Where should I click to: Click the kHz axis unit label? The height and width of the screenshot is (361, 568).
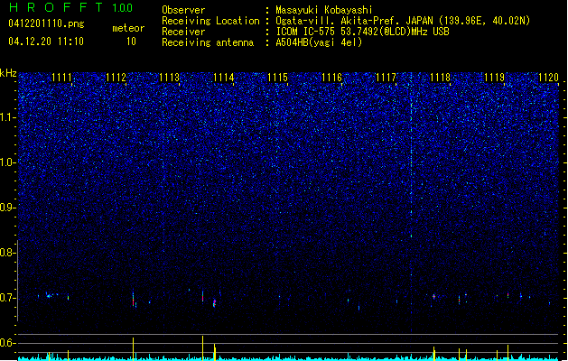click(8, 73)
